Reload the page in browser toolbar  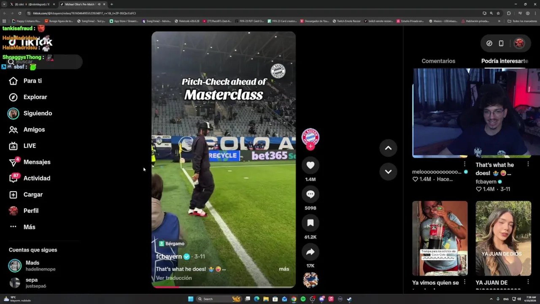pyautogui.click(x=20, y=13)
